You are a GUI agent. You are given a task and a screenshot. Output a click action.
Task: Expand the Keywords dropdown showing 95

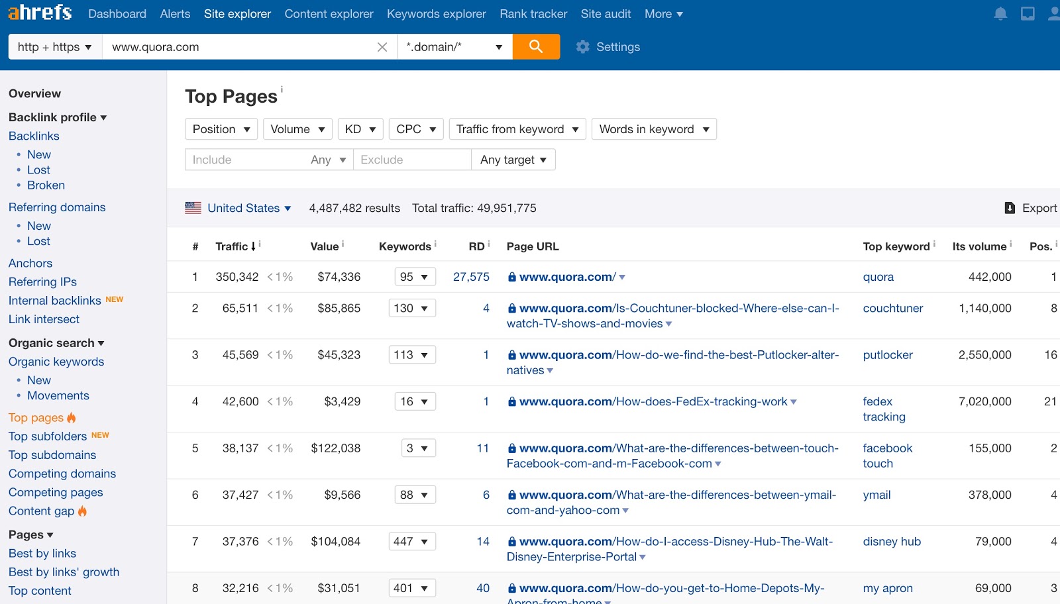(415, 276)
